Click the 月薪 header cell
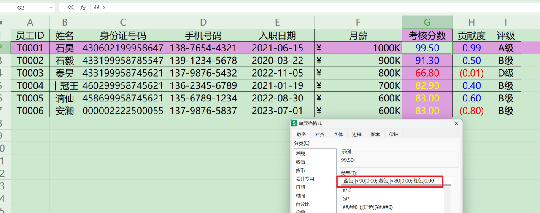Viewport: 540px width, 213px height. 358,35
